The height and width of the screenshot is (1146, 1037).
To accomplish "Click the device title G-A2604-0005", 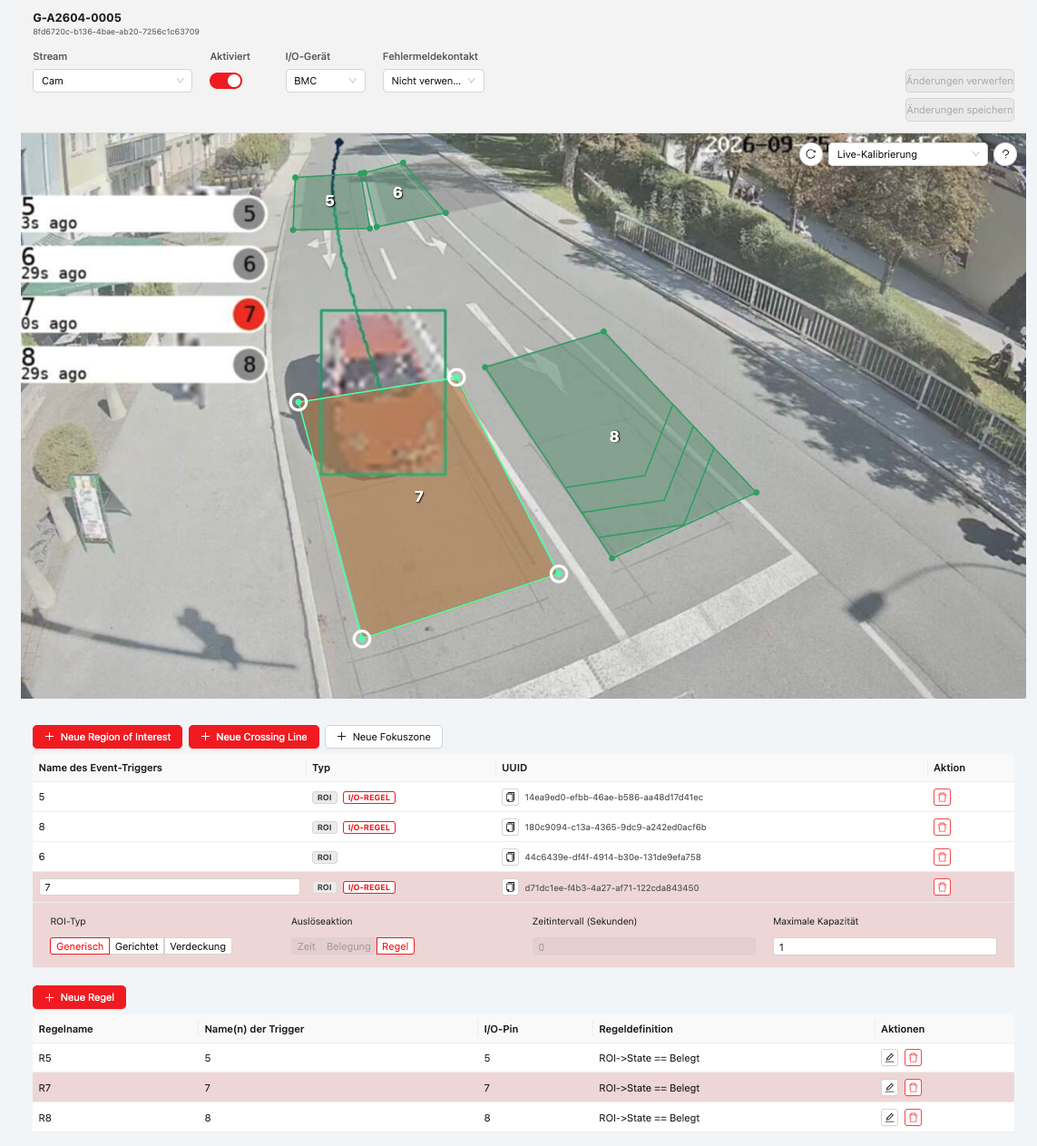I will coord(77,17).
